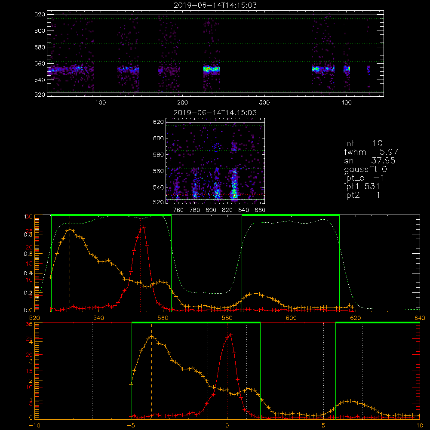
Task: Click the '-10' x-axis label of bottom plot
Action: [x=34, y=426]
